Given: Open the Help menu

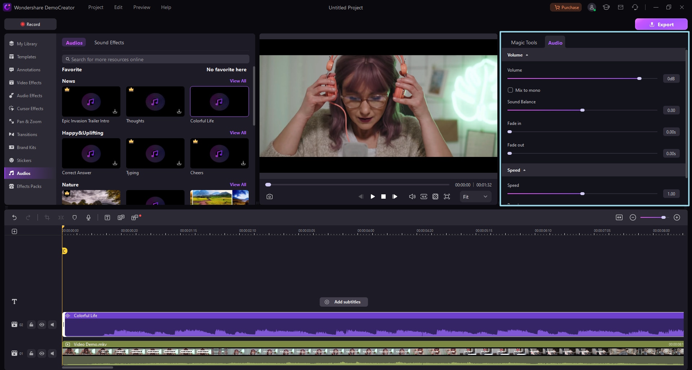Looking at the screenshot, I should (x=166, y=7).
